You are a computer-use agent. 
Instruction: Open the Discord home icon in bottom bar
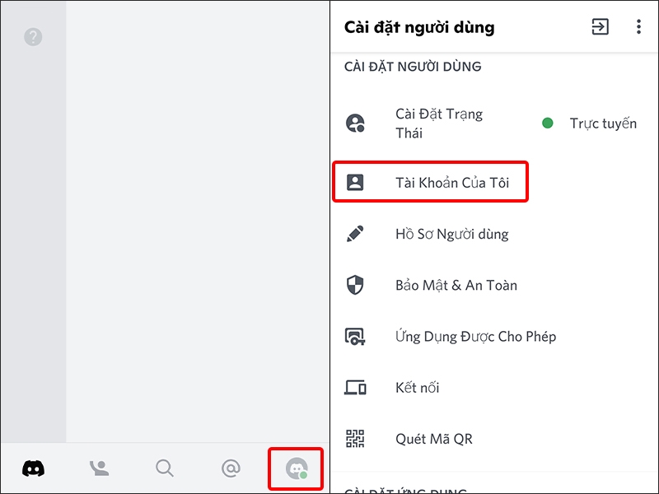coord(33,468)
